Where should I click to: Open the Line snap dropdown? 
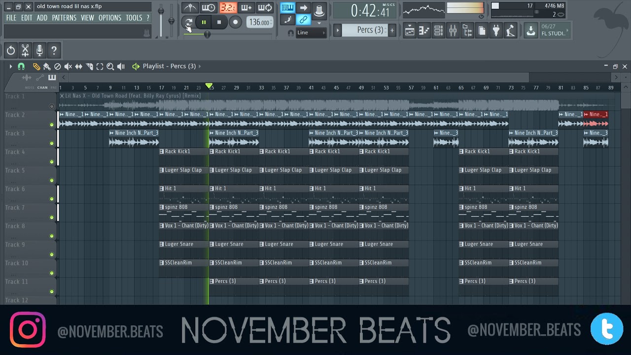click(x=312, y=33)
